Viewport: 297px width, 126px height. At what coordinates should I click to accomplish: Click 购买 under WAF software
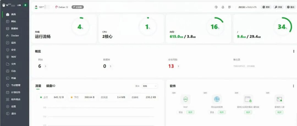pyautogui.click(x=190, y=112)
